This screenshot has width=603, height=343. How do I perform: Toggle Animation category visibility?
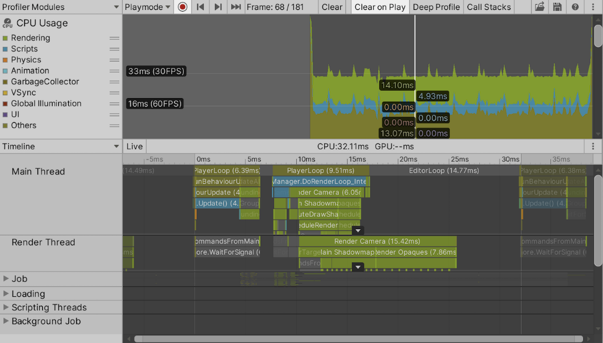click(5, 71)
